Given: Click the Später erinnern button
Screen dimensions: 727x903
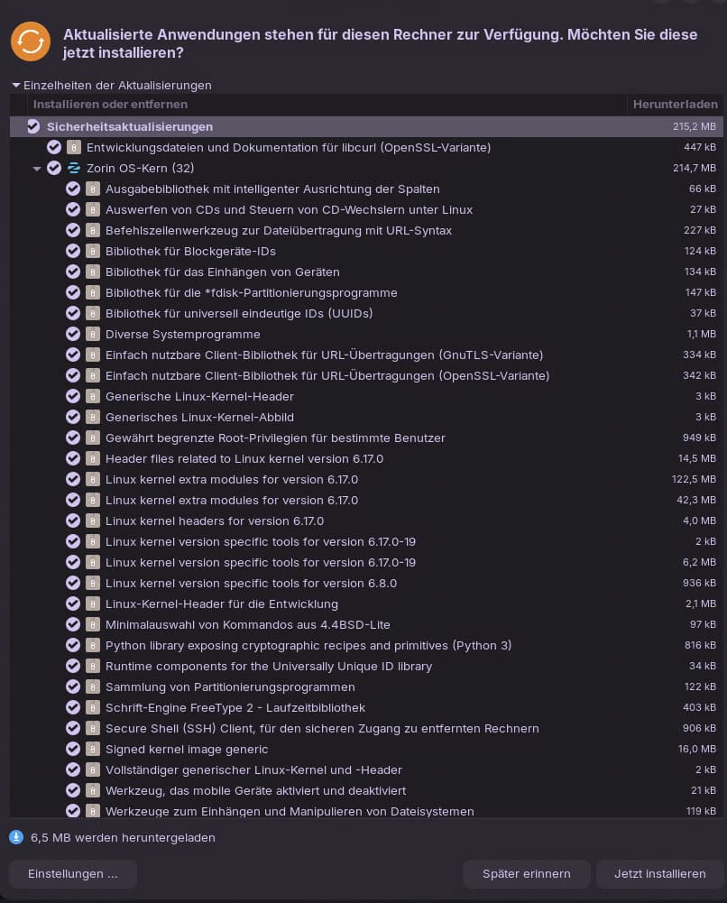Looking at the screenshot, I should (x=526, y=874).
